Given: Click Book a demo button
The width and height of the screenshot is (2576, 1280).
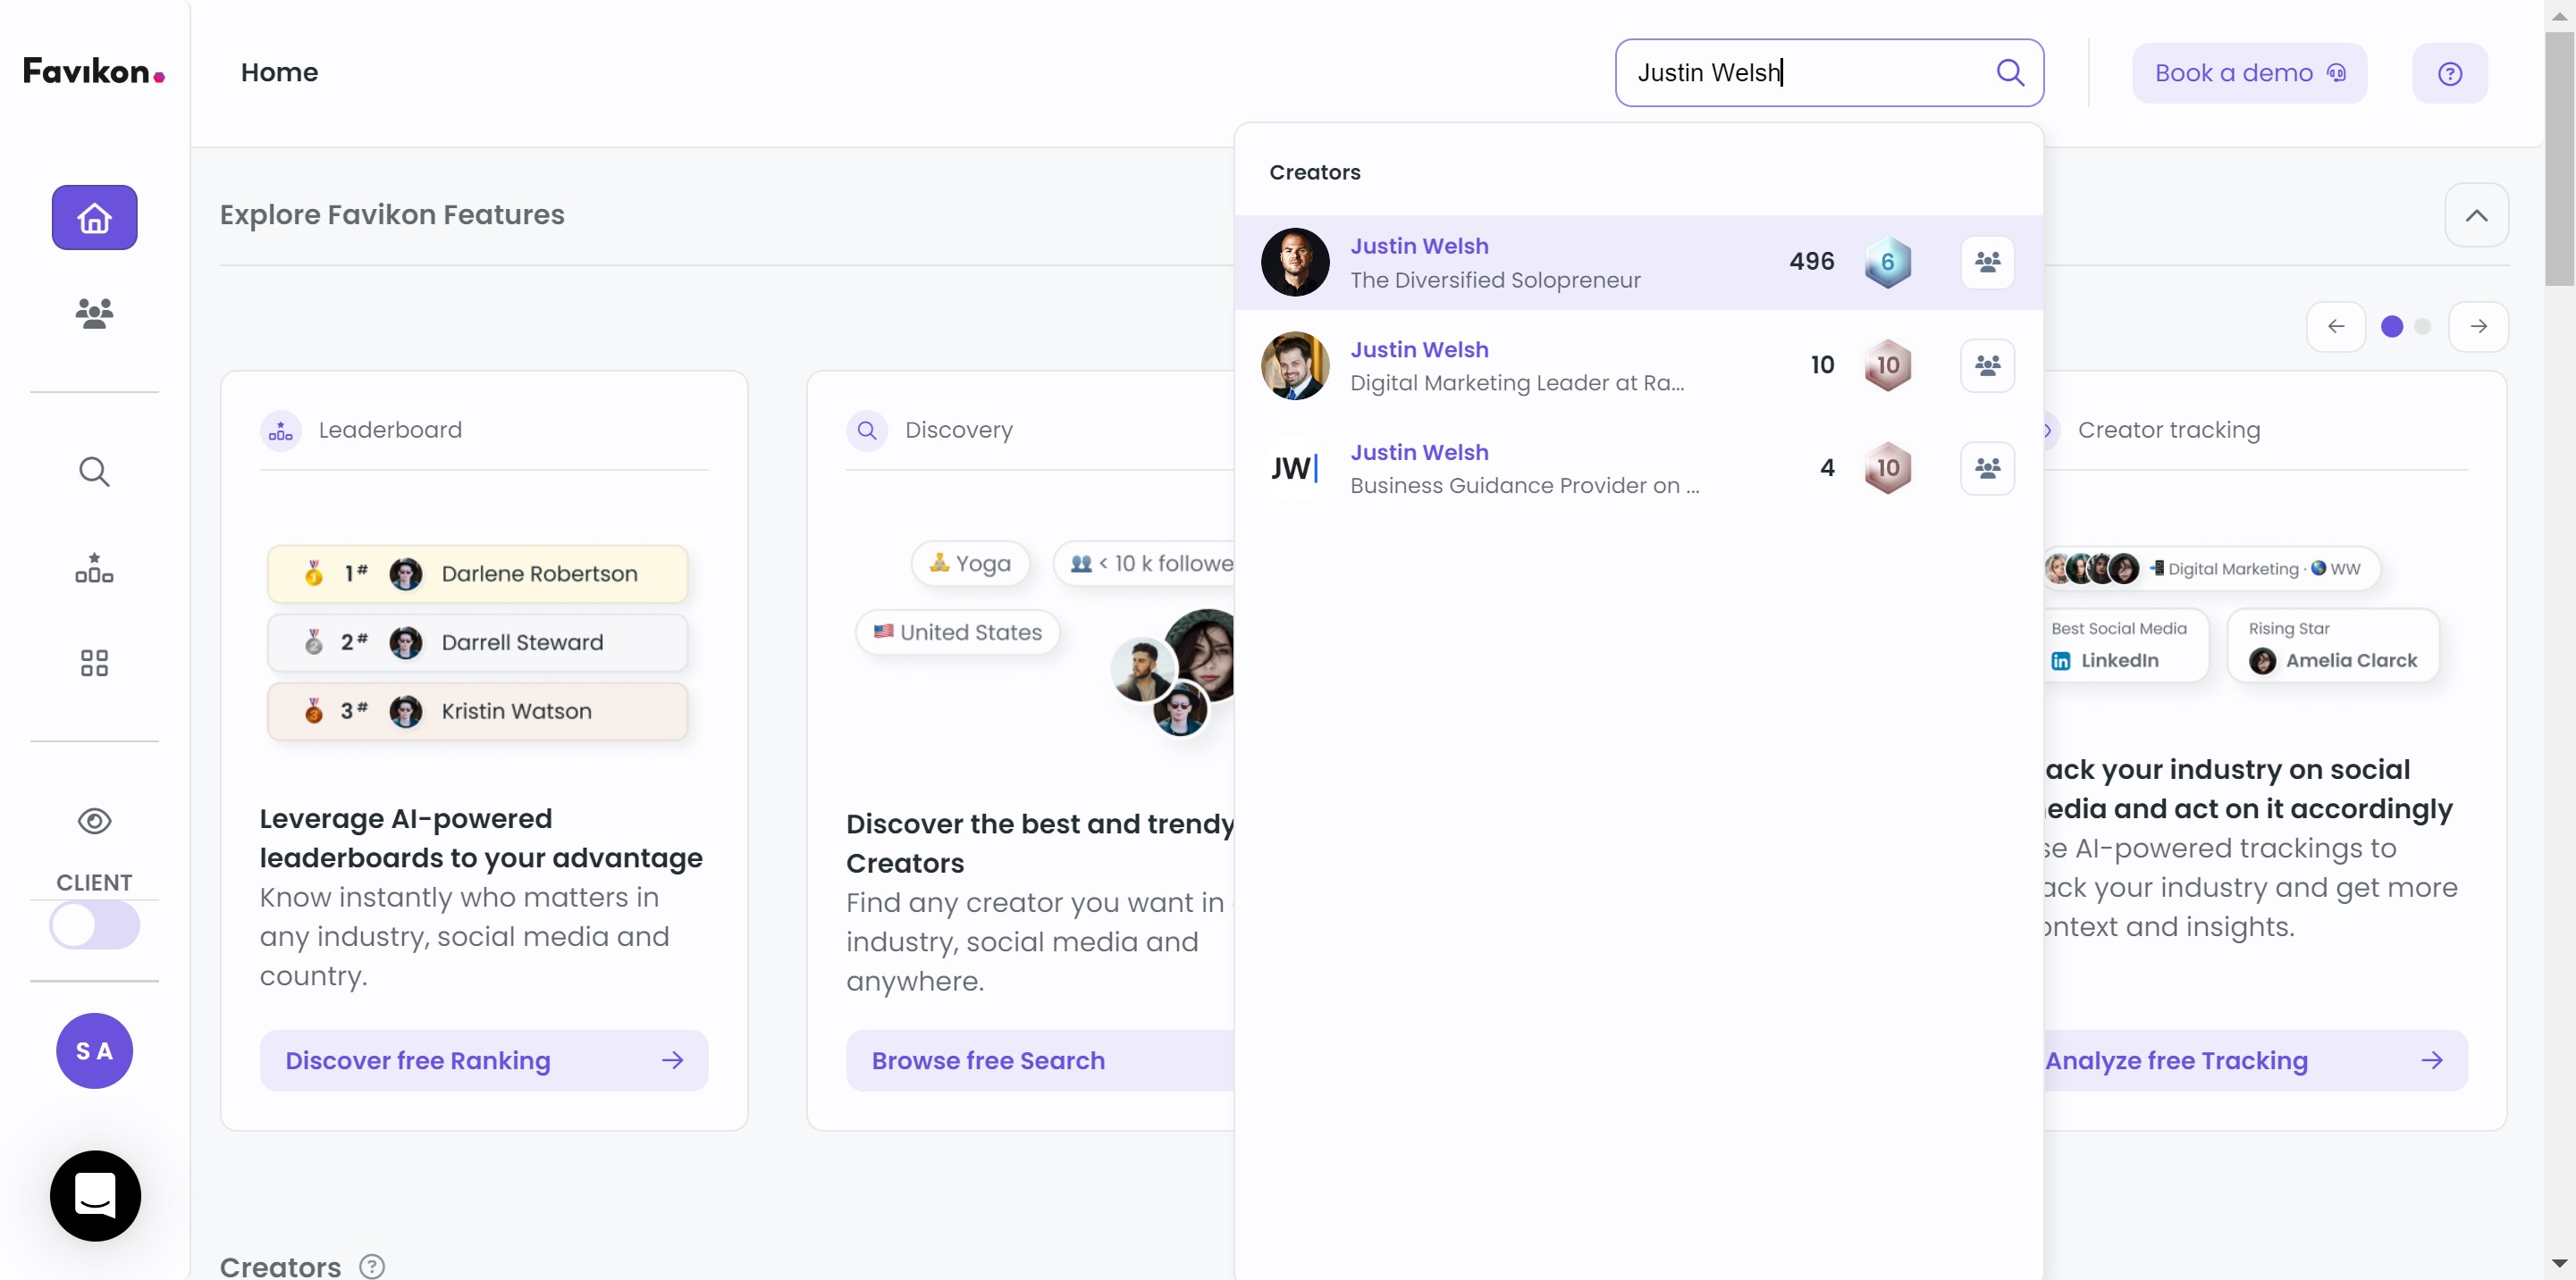Looking at the screenshot, I should coord(2248,73).
